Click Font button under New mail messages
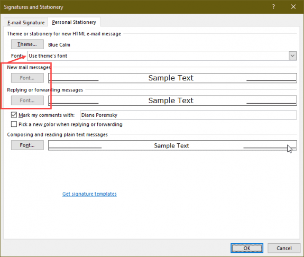 click(x=27, y=78)
